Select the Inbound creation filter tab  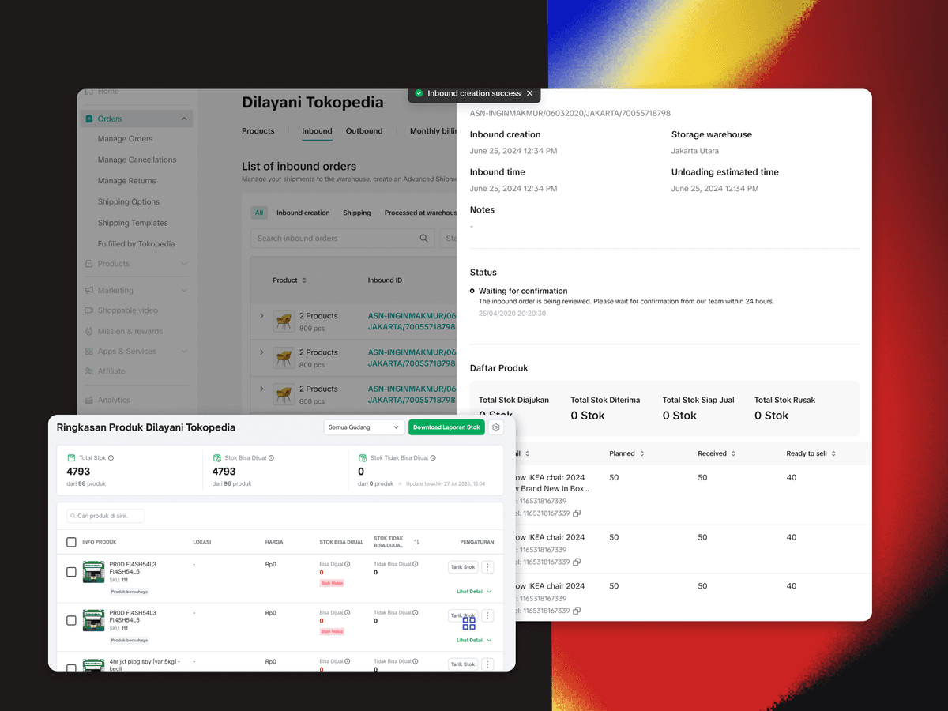coord(303,213)
